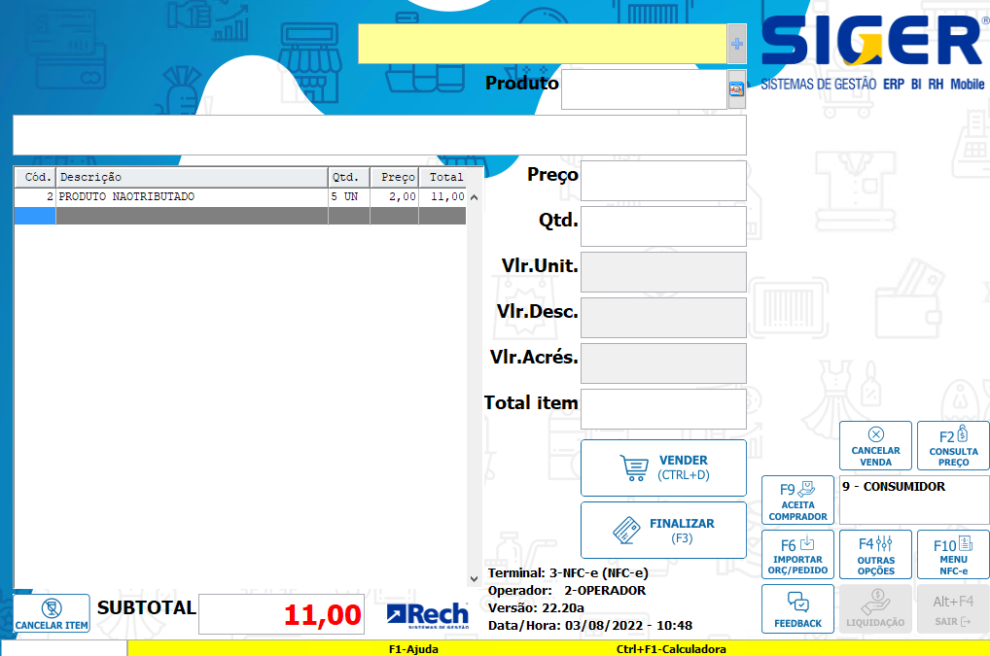Click the Vlr.Unit. field
The width and height of the screenshot is (990, 656).
point(663,272)
